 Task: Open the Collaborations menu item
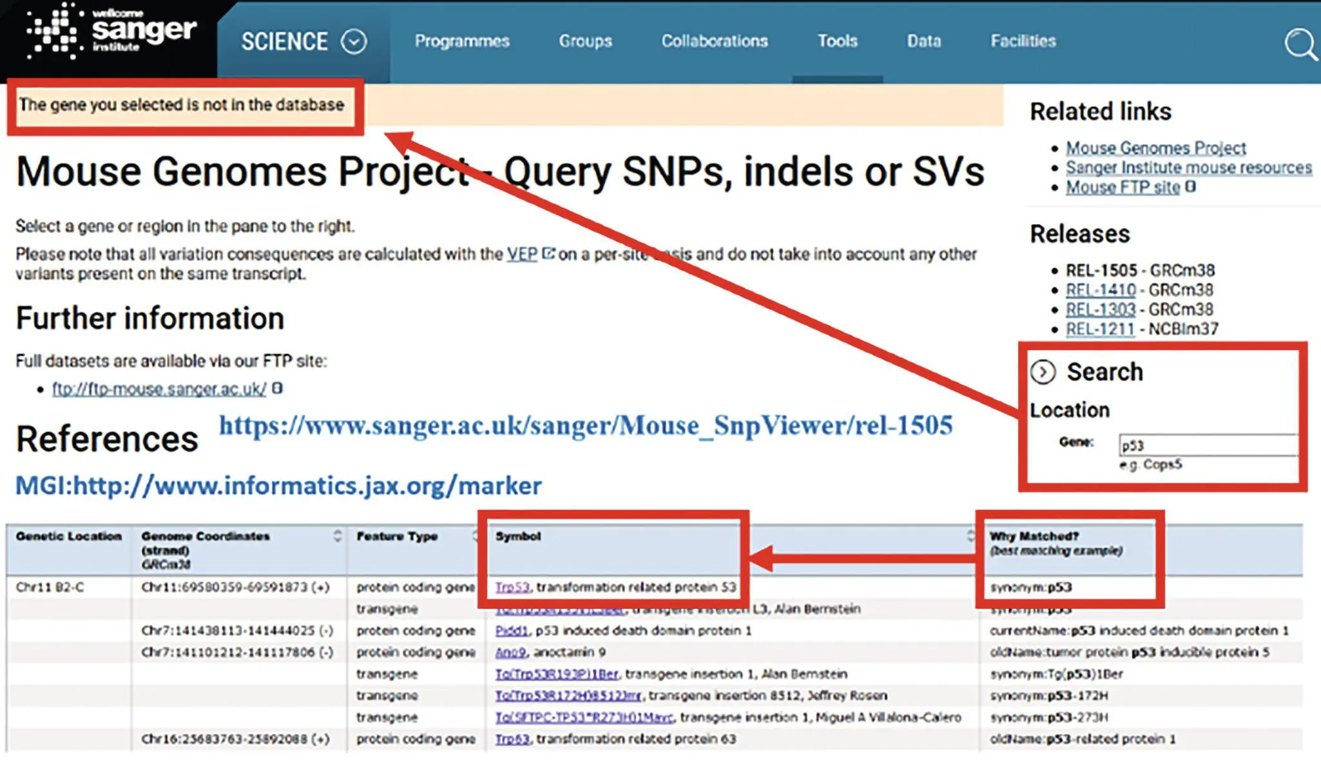click(715, 41)
